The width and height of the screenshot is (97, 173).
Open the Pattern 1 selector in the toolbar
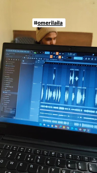78,58
